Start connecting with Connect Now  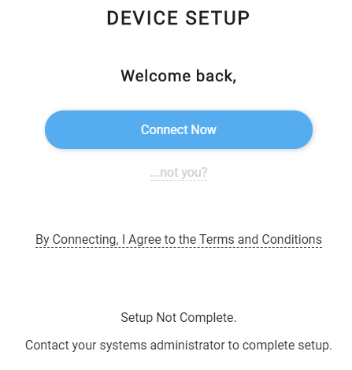point(179,129)
